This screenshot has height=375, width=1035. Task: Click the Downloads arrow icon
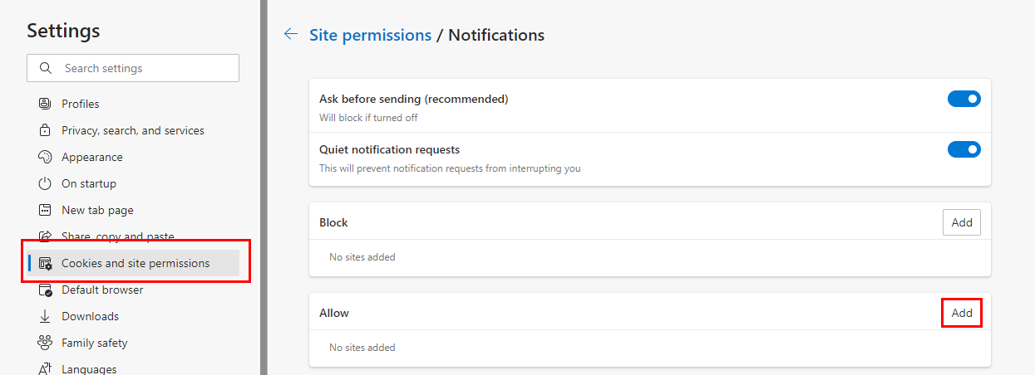tap(45, 316)
